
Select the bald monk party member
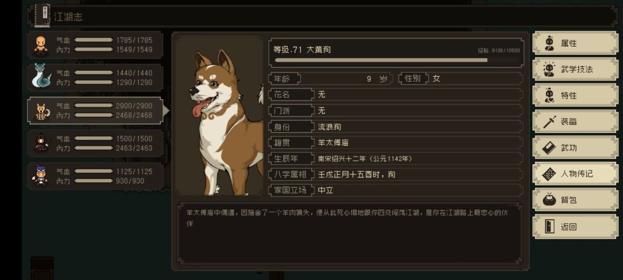[x=95, y=45]
